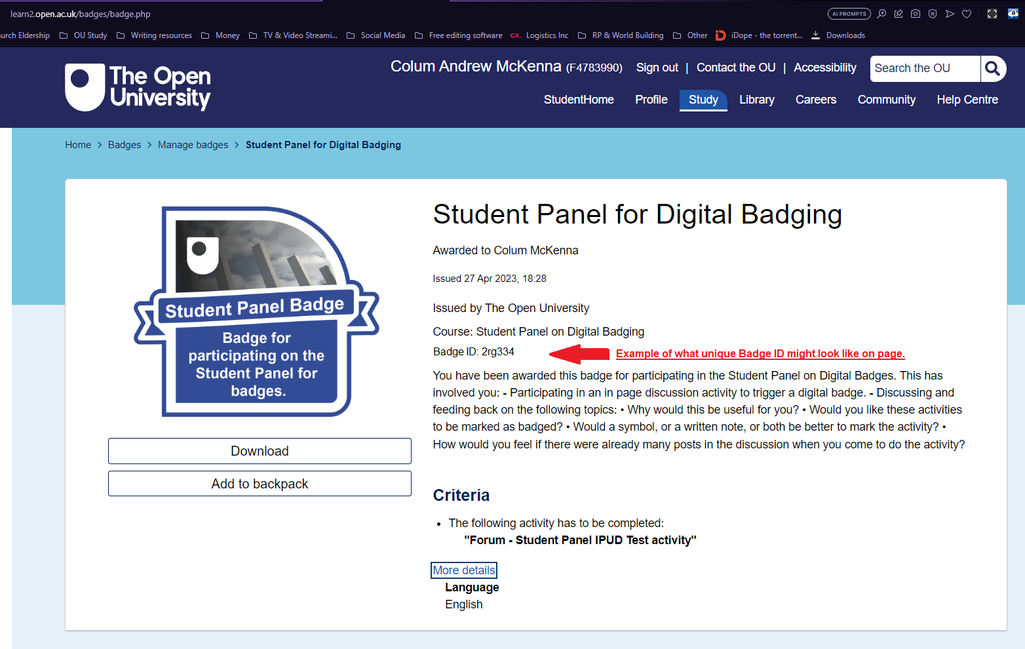
Task: Click the "Forum - Student Panel IPUD Test activity" text
Action: (580, 540)
